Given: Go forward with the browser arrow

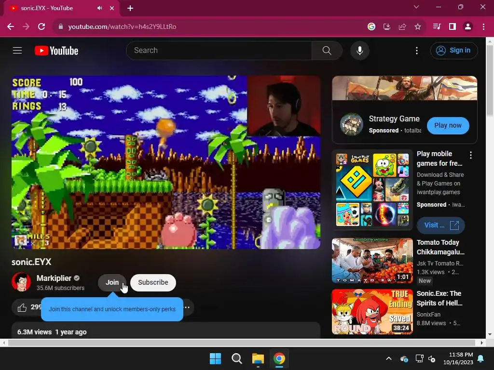Looking at the screenshot, I should [26, 27].
